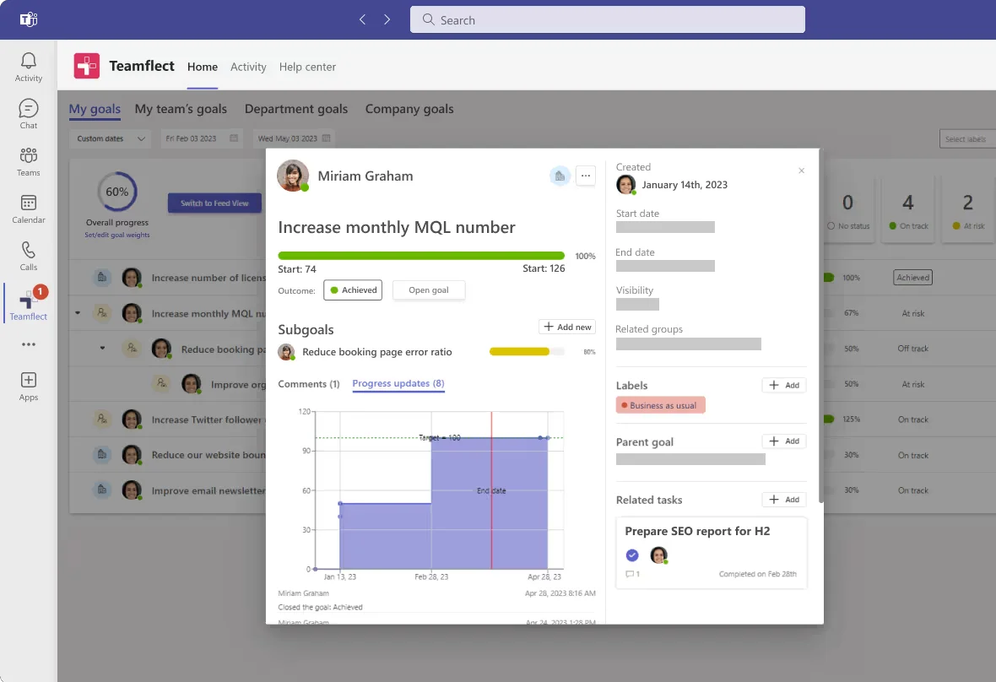Switch to My team's goals tab
996x682 pixels.
tap(181, 109)
